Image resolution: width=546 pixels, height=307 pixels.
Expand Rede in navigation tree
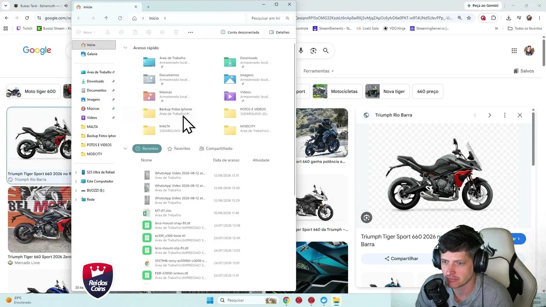(x=76, y=200)
